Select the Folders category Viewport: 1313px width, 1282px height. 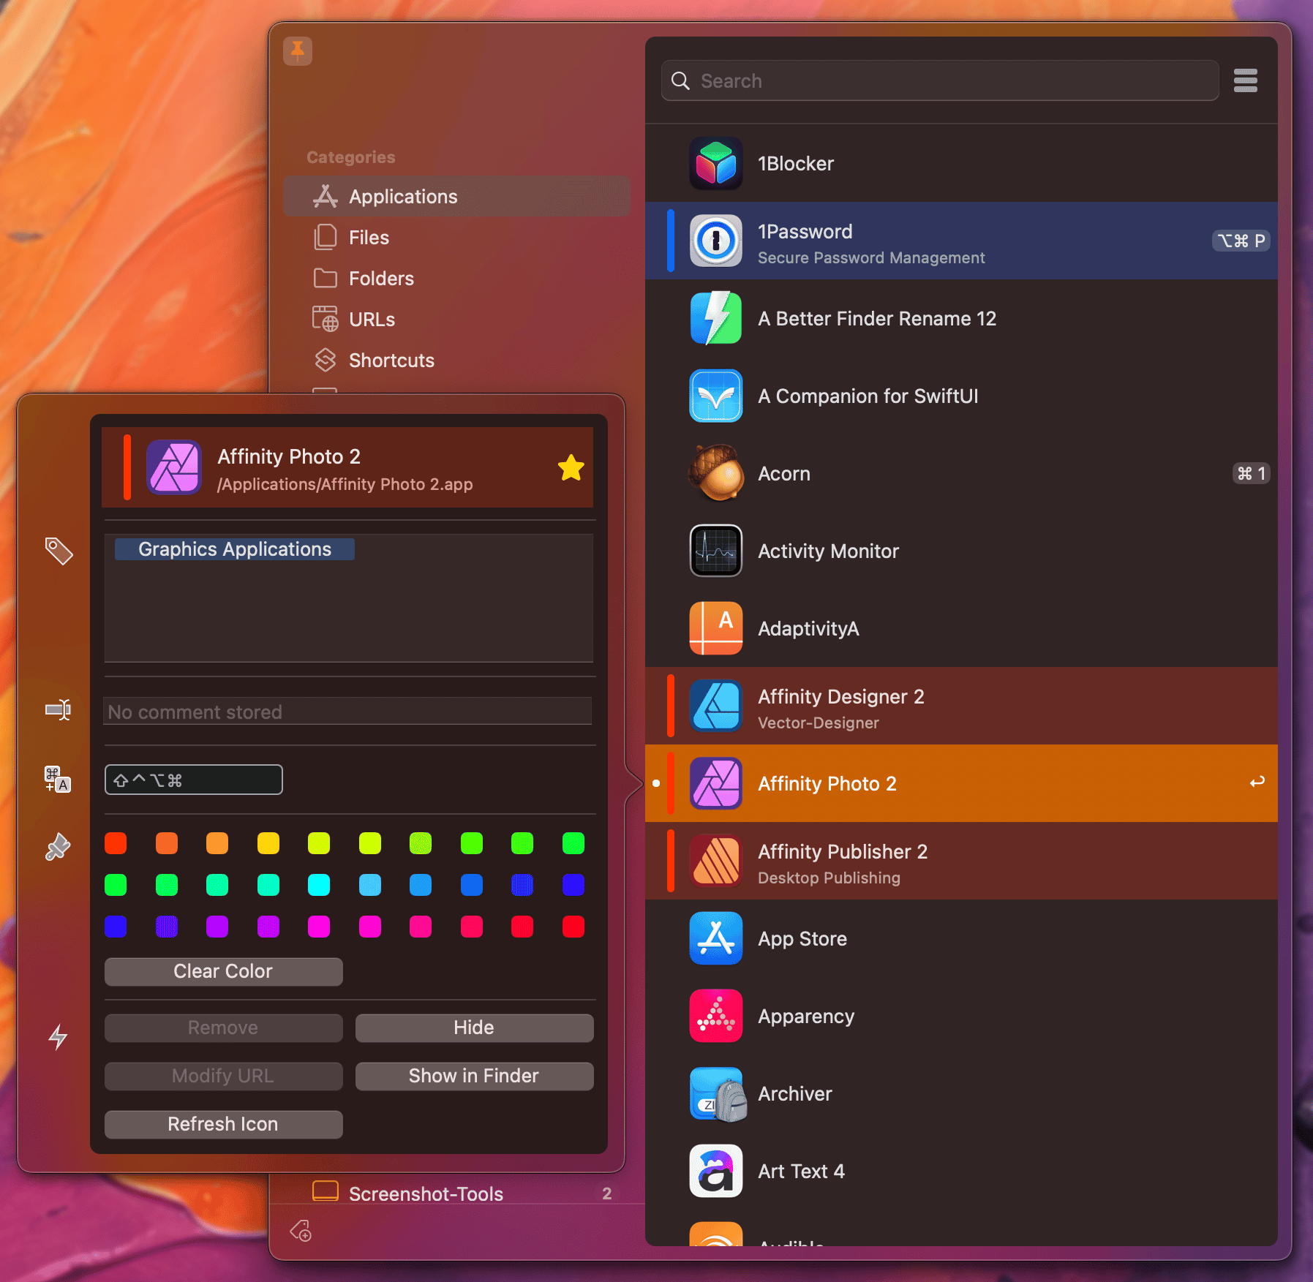point(456,278)
